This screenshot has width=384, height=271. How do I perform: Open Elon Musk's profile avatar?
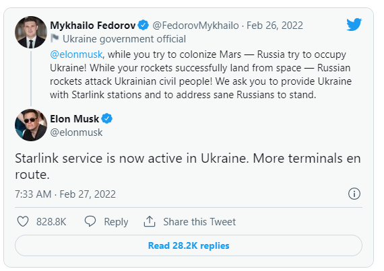(x=31, y=125)
